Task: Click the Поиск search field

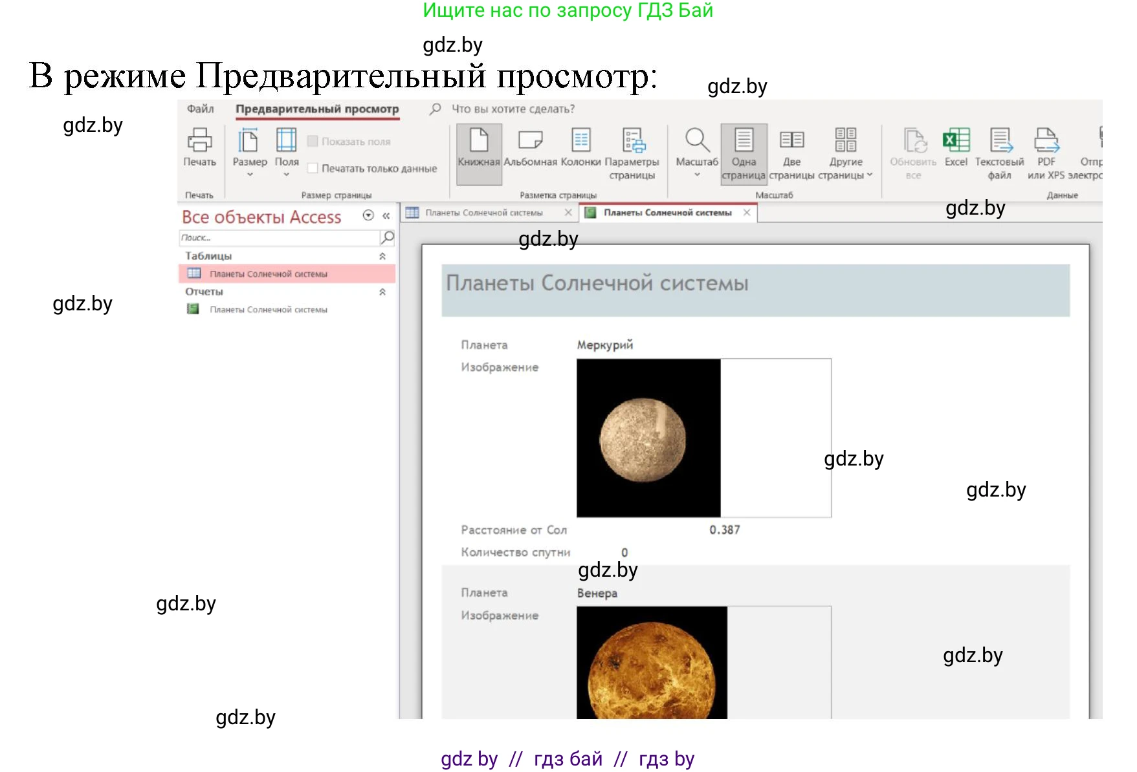Action: 278,237
